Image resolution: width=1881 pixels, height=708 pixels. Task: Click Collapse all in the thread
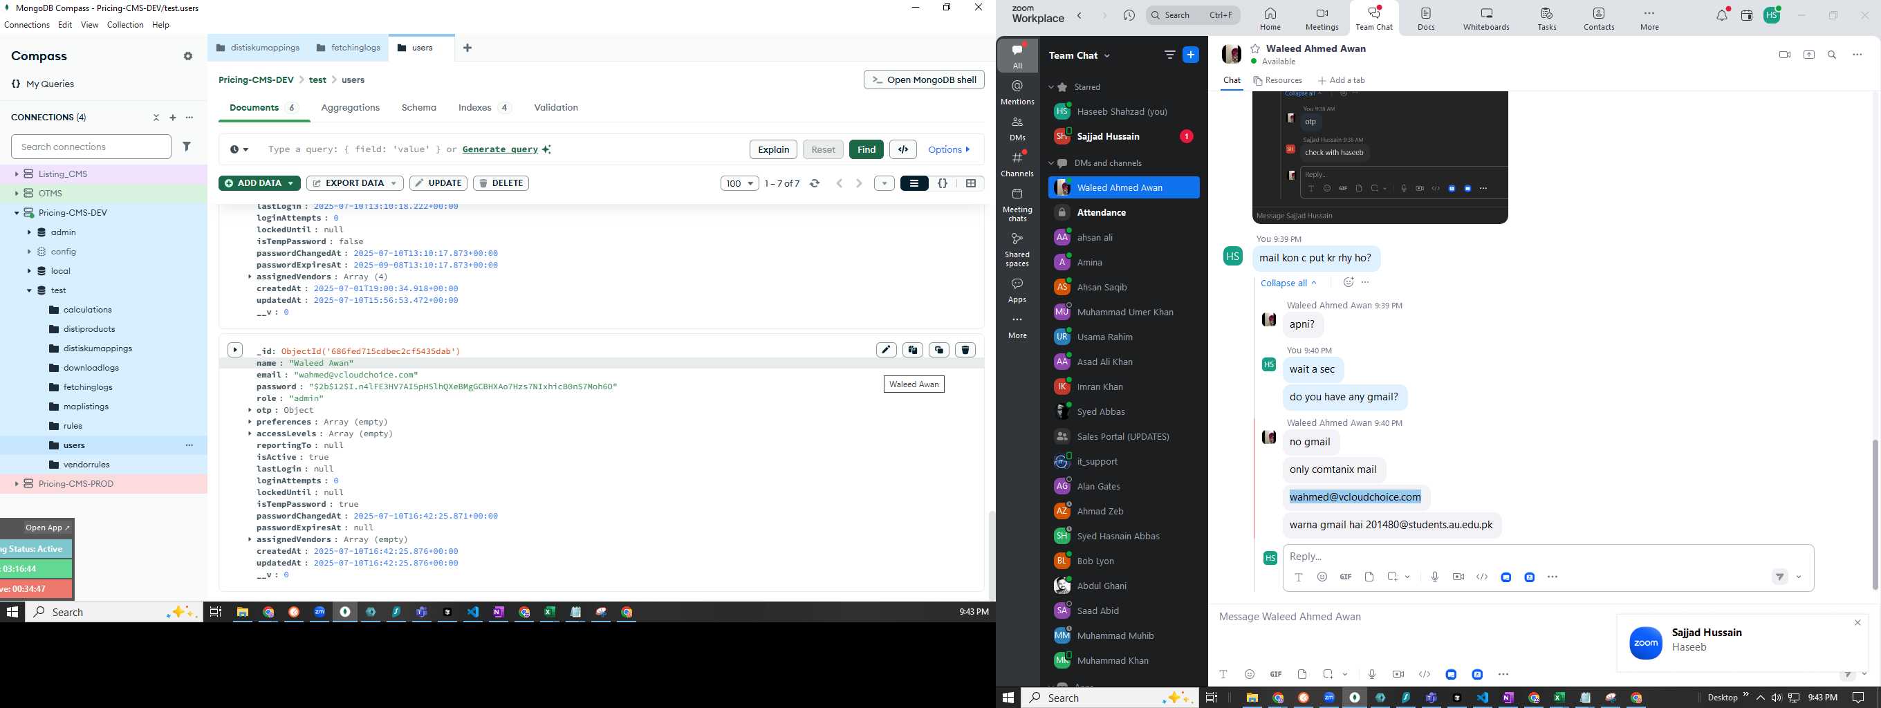1288,283
